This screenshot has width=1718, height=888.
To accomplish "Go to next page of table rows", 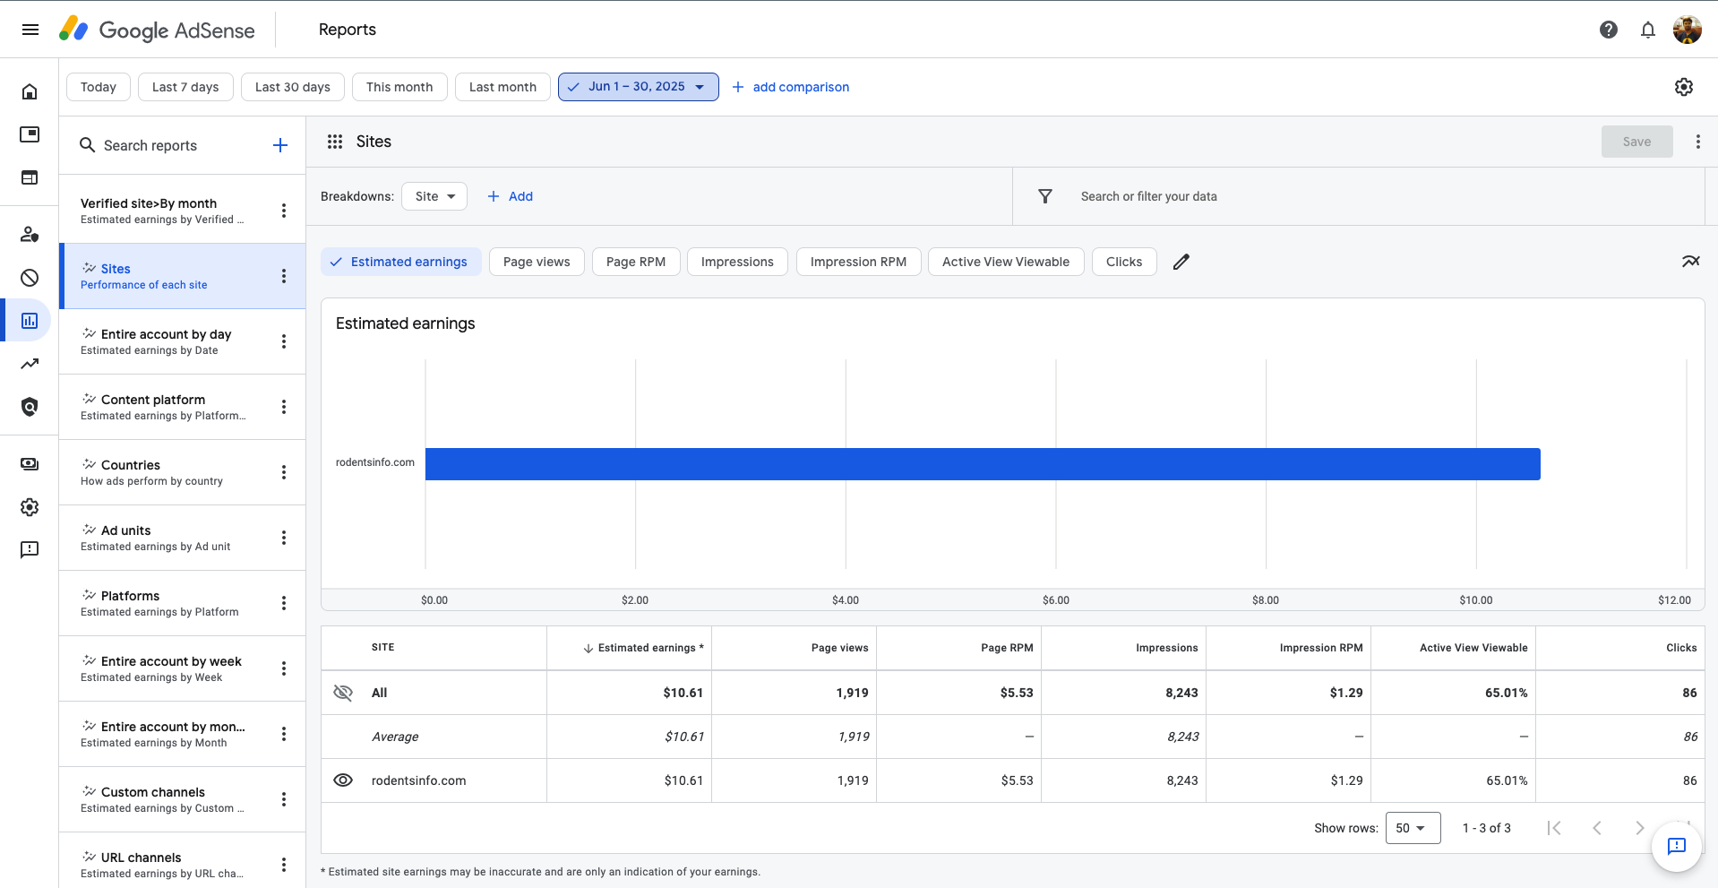I will [1639, 828].
